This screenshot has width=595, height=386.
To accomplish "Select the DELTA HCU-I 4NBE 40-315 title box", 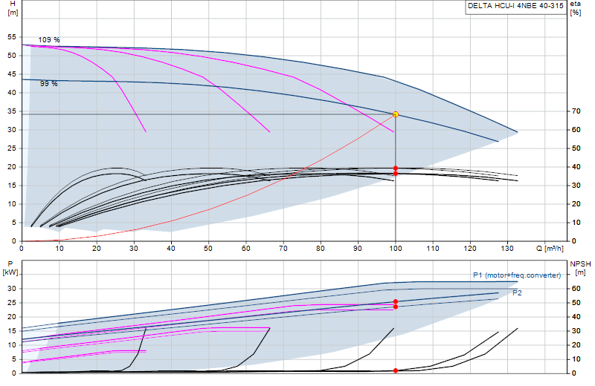I will (x=515, y=7).
